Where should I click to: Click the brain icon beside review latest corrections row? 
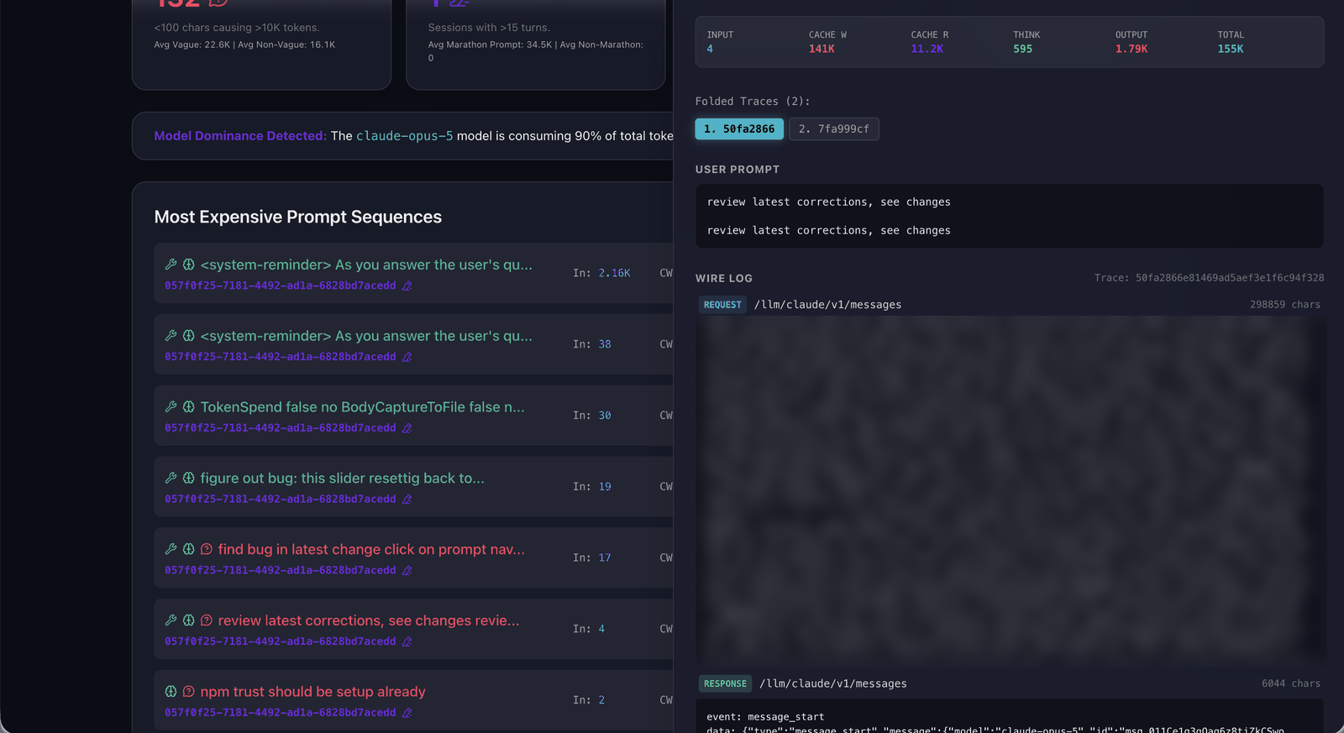pos(189,620)
